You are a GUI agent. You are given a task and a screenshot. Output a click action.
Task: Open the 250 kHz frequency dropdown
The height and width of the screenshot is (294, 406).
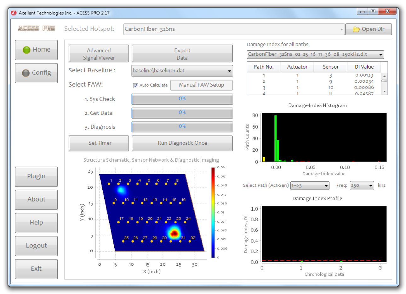tap(371, 186)
